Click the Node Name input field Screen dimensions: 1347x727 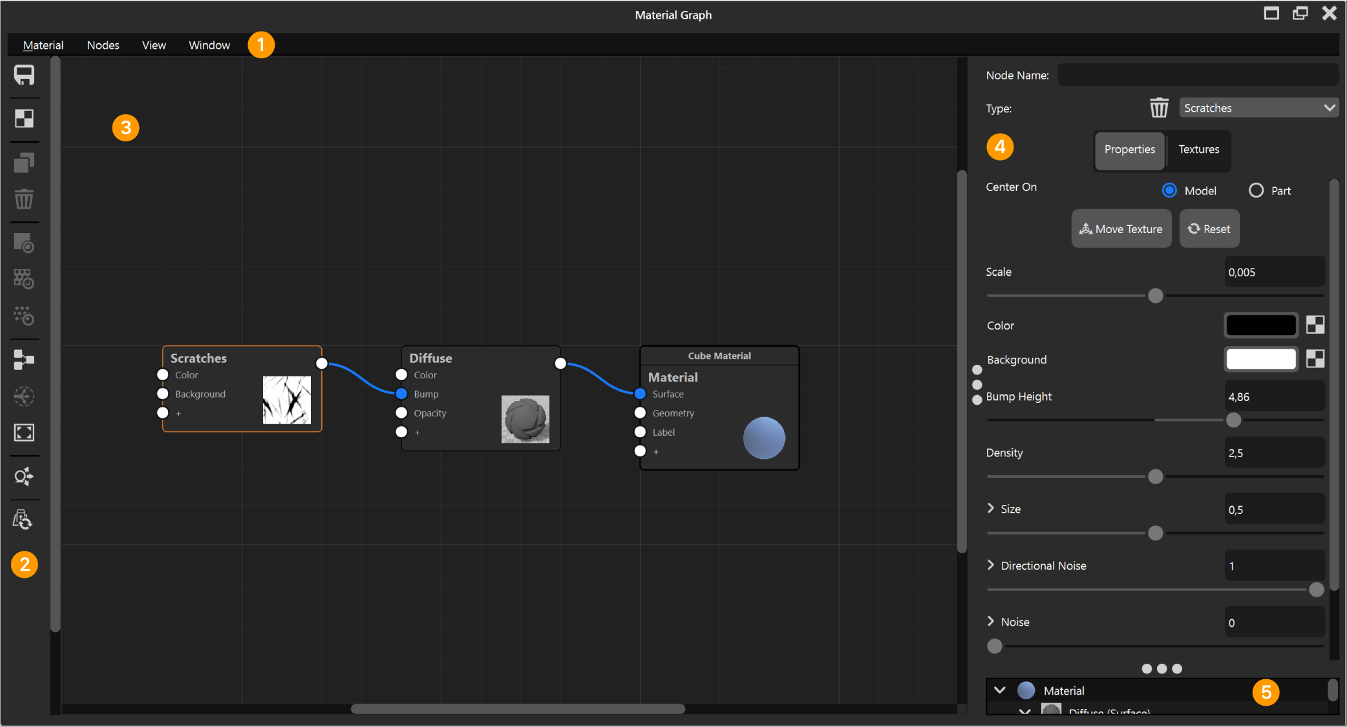[1197, 75]
